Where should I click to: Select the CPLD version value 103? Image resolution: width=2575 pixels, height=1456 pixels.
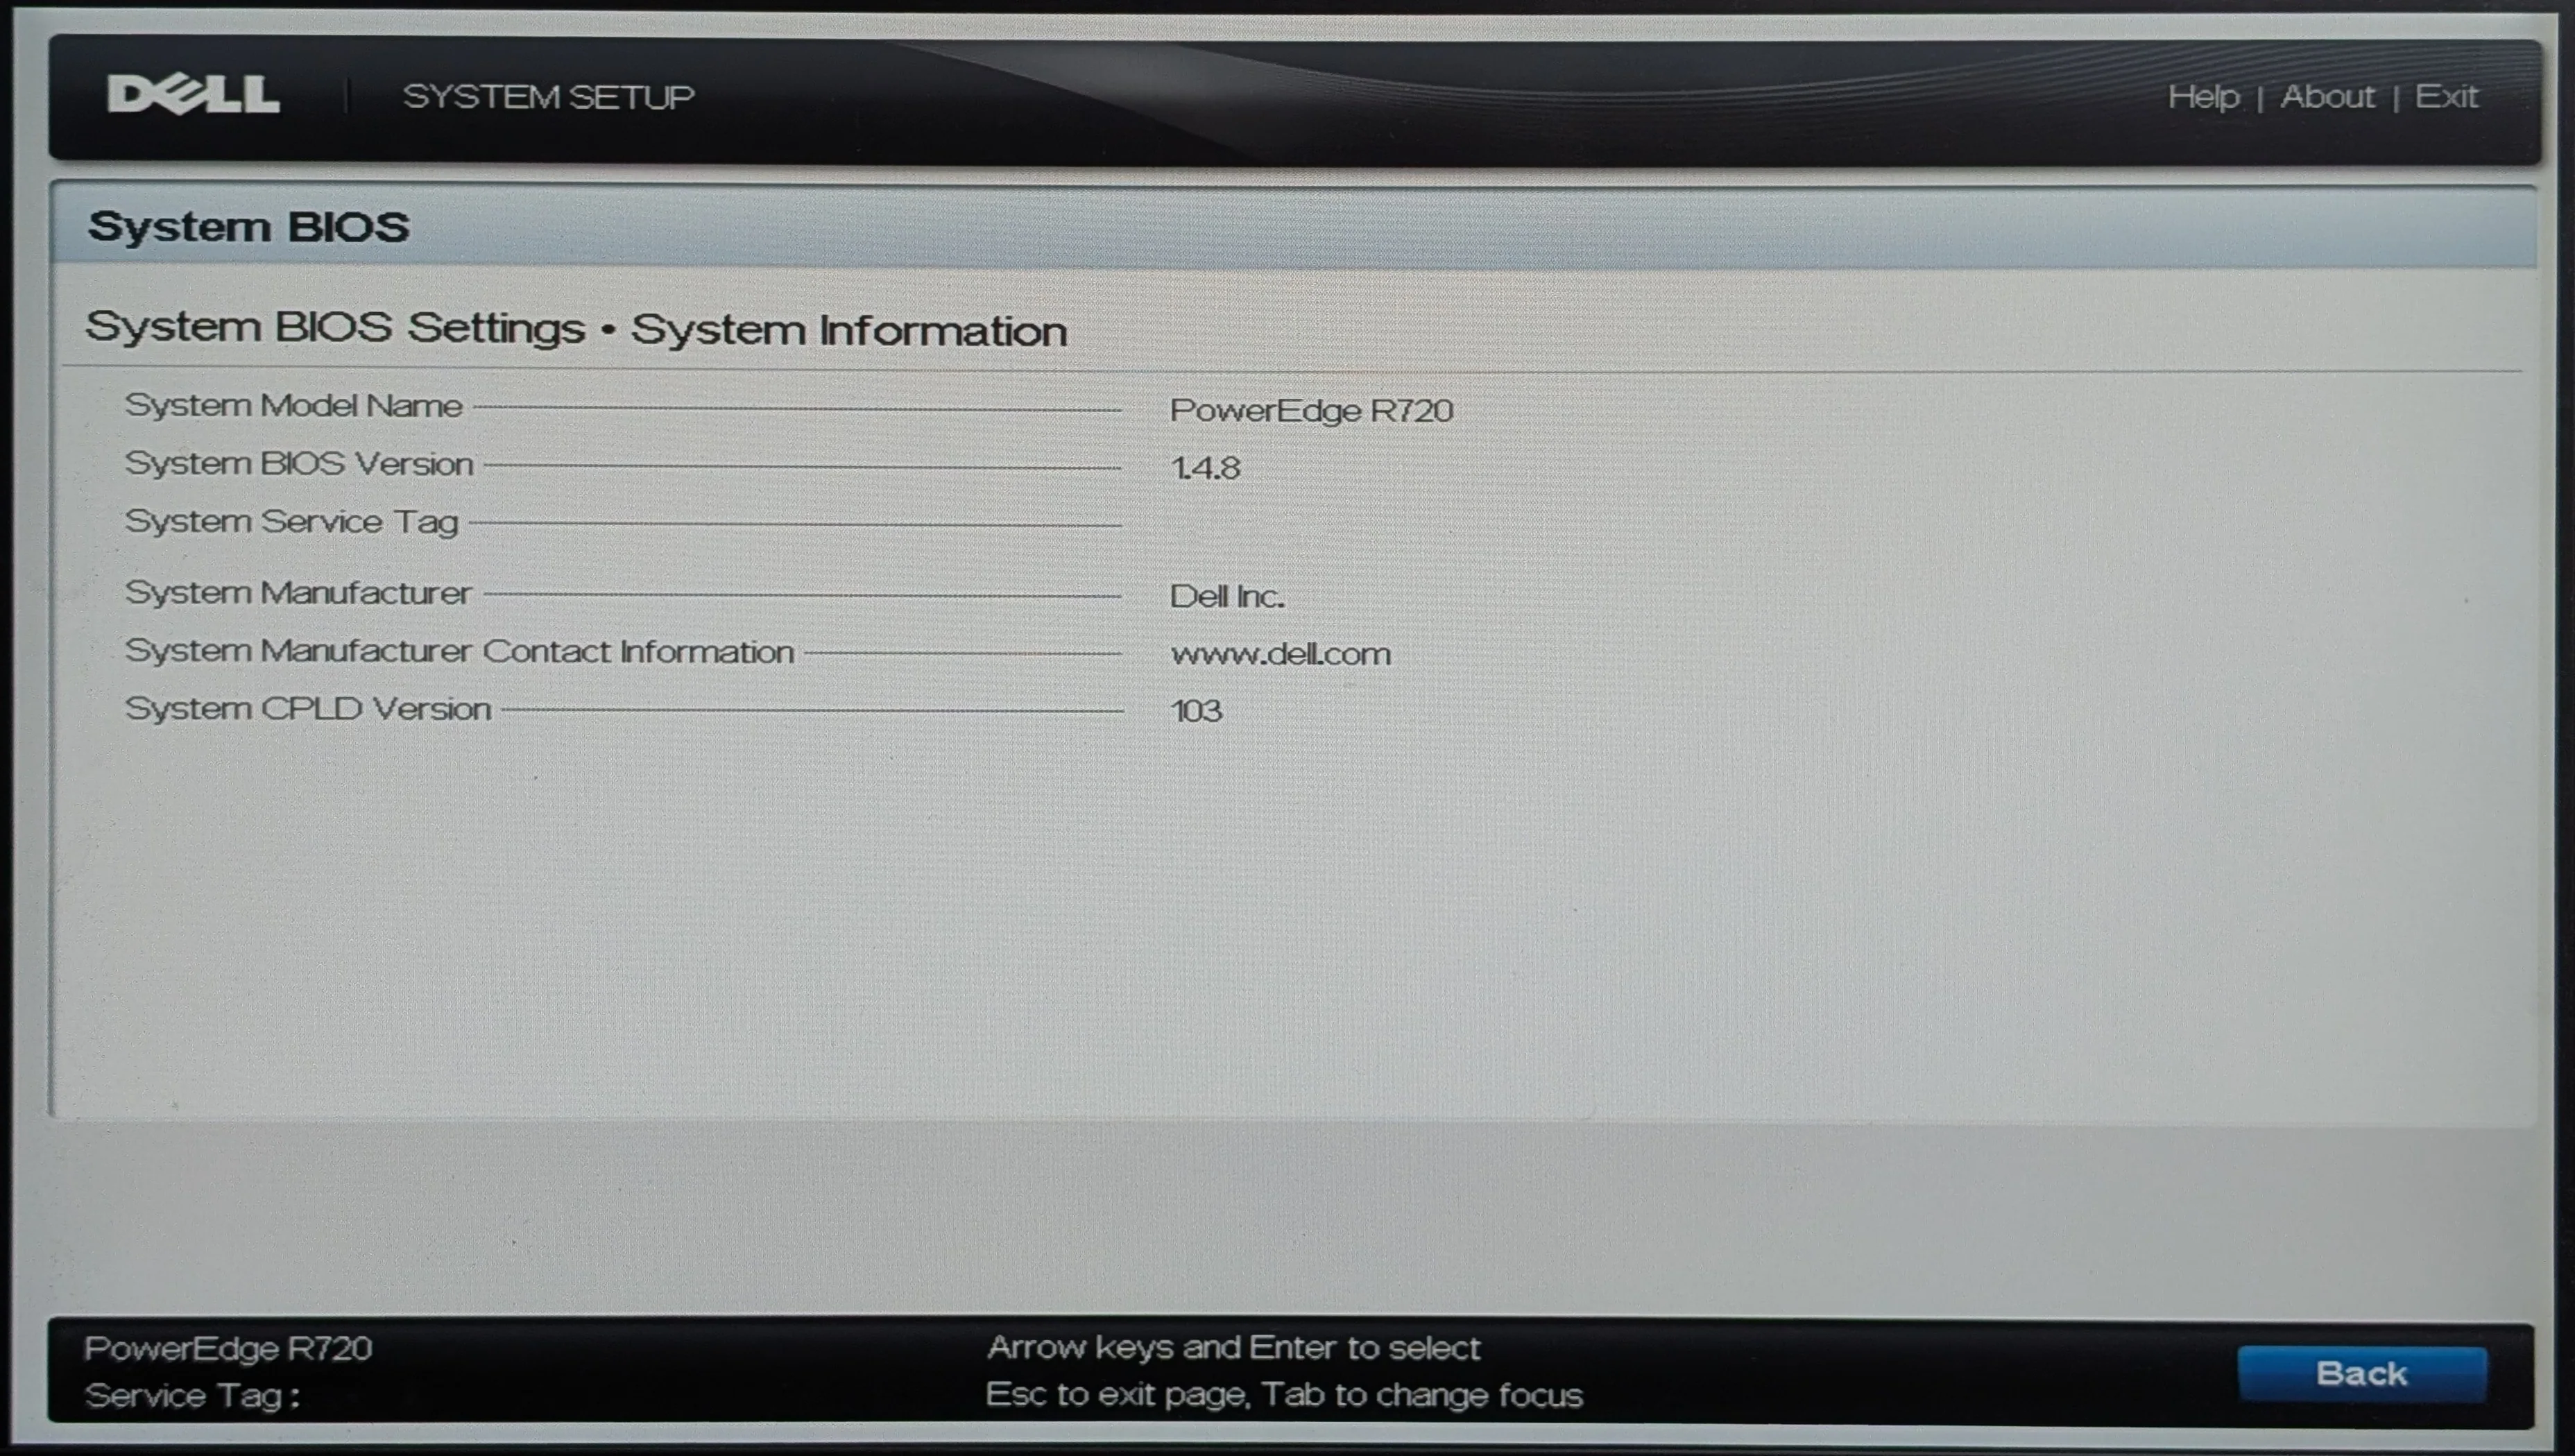[1196, 711]
